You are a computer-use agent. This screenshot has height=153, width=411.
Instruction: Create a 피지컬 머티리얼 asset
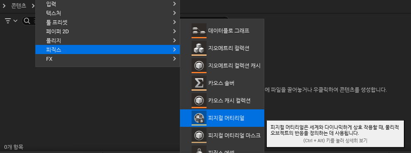pos(222,118)
